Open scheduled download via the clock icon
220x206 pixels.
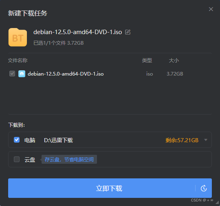point(204,188)
